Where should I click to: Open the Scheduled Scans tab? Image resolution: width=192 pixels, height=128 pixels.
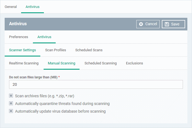pos(89,50)
